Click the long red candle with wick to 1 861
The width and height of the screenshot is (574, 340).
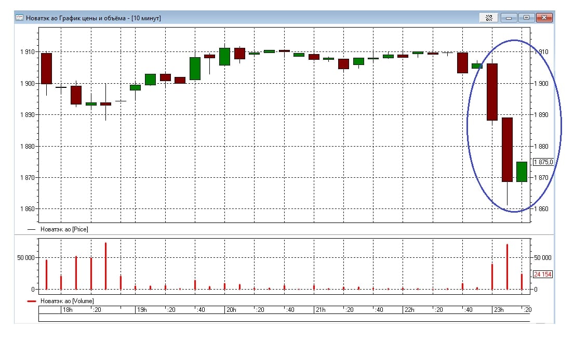507,150
